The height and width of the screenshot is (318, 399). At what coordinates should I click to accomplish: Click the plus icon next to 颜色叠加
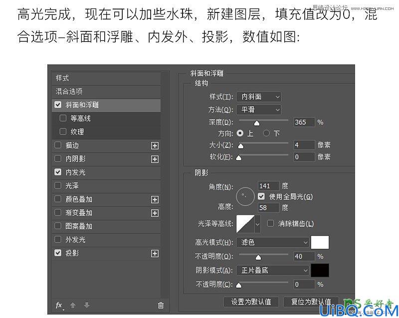(155, 199)
